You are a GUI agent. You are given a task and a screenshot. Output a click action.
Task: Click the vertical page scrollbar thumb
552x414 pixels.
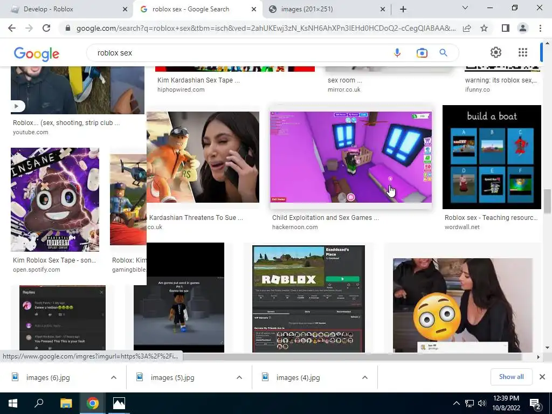pos(547,201)
